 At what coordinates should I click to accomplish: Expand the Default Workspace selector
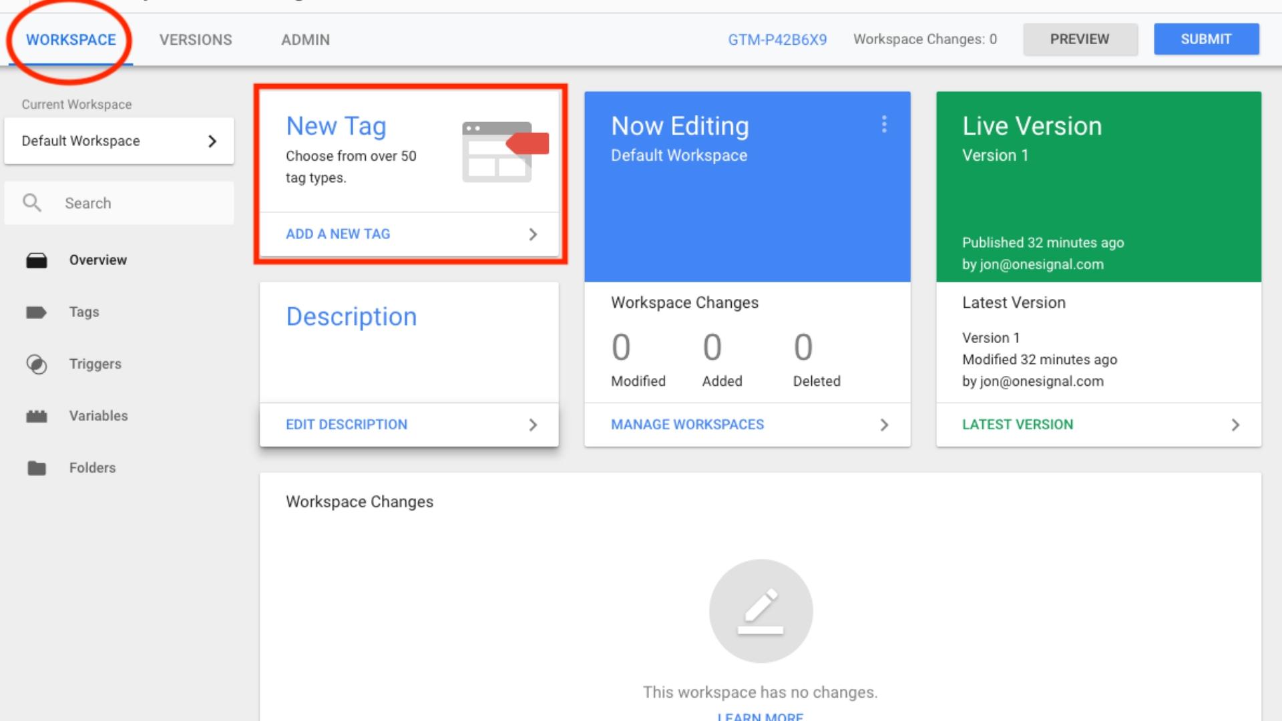[212, 141]
